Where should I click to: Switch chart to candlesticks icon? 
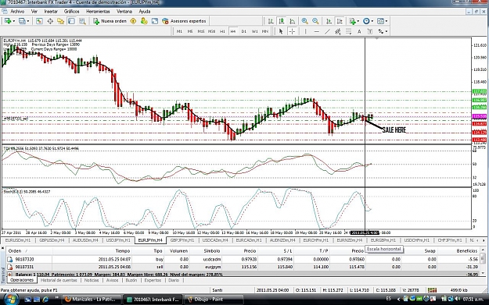pos(282,21)
